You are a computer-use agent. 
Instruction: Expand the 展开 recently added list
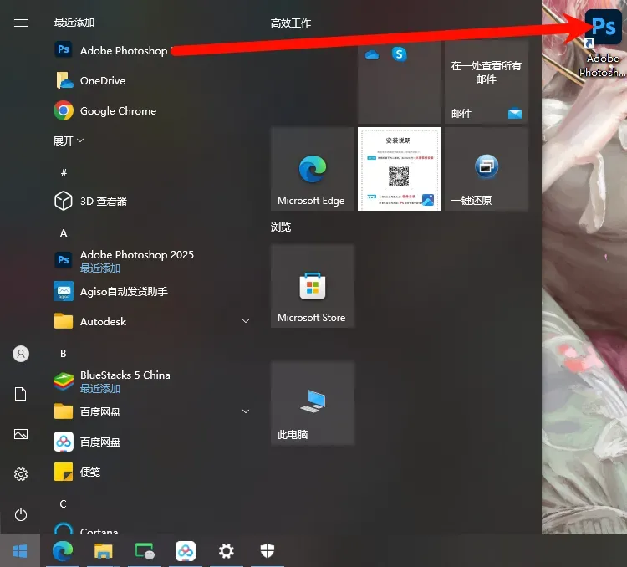[69, 140]
